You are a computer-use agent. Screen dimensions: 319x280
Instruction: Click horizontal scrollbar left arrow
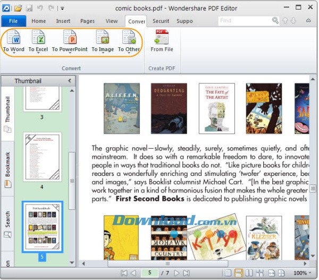[83, 264]
